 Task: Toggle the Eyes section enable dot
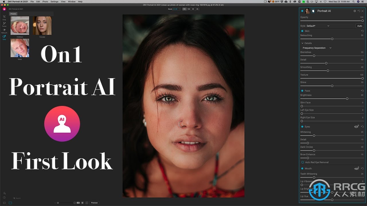[x=302, y=126]
